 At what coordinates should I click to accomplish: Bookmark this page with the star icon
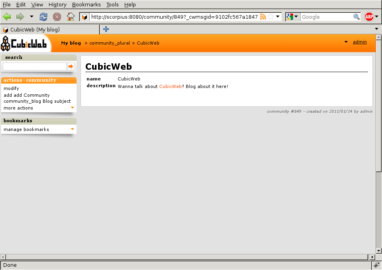coord(271,17)
